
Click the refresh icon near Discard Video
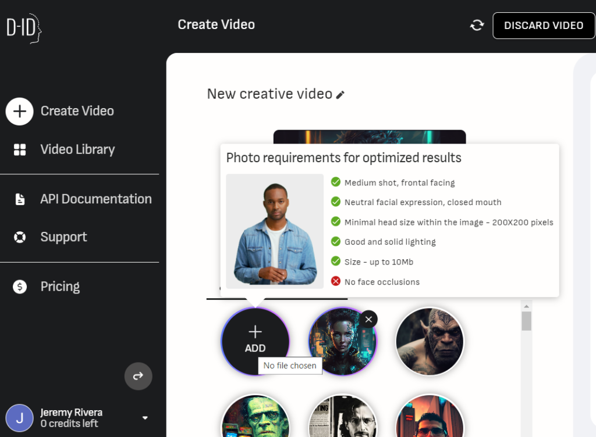coord(477,26)
